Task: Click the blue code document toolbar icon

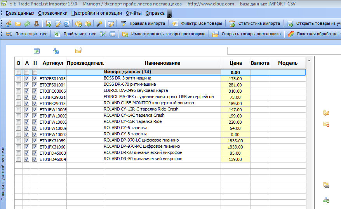Action: click(66, 23)
